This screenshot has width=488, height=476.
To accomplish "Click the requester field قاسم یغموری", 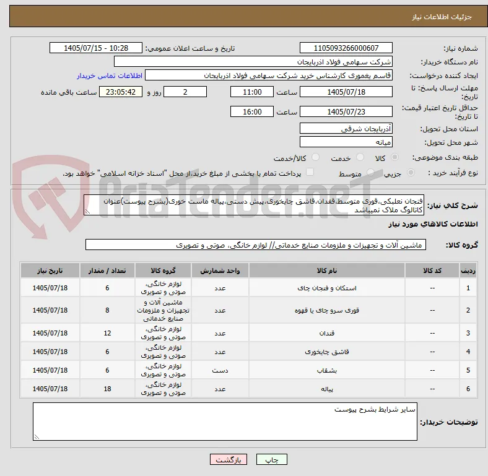I will 269,76.
